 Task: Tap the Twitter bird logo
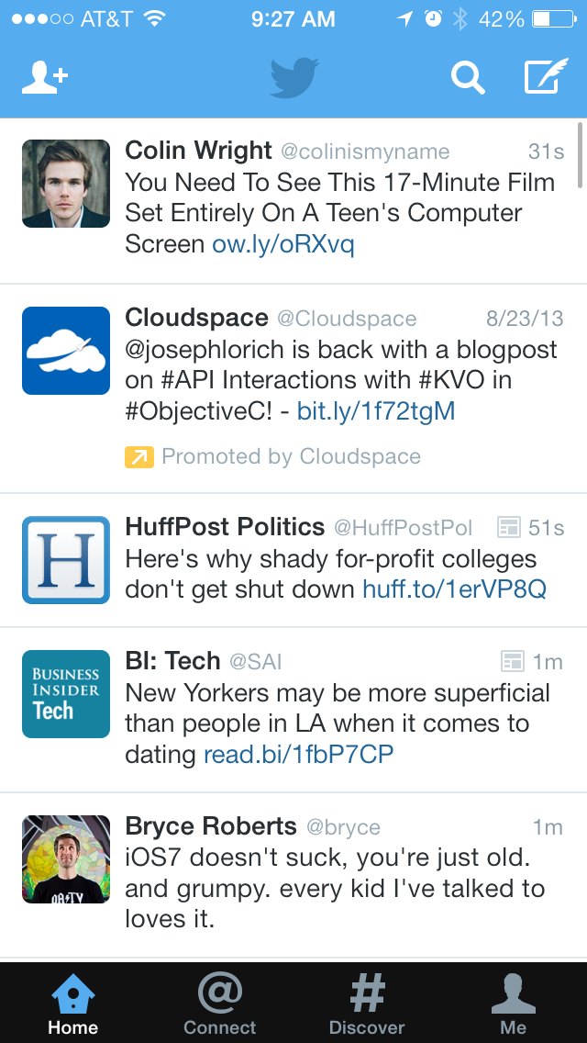click(x=293, y=78)
